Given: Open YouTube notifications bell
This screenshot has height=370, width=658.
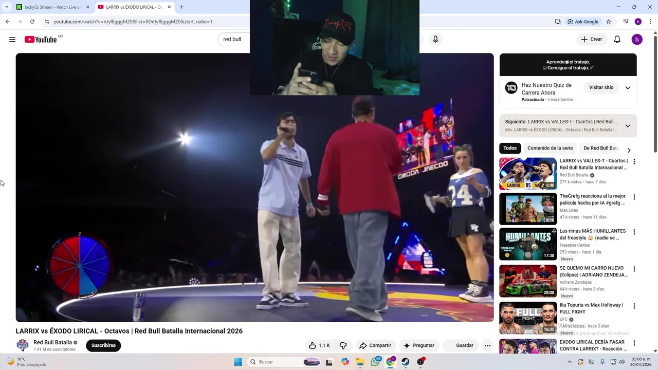Looking at the screenshot, I should click(x=617, y=40).
